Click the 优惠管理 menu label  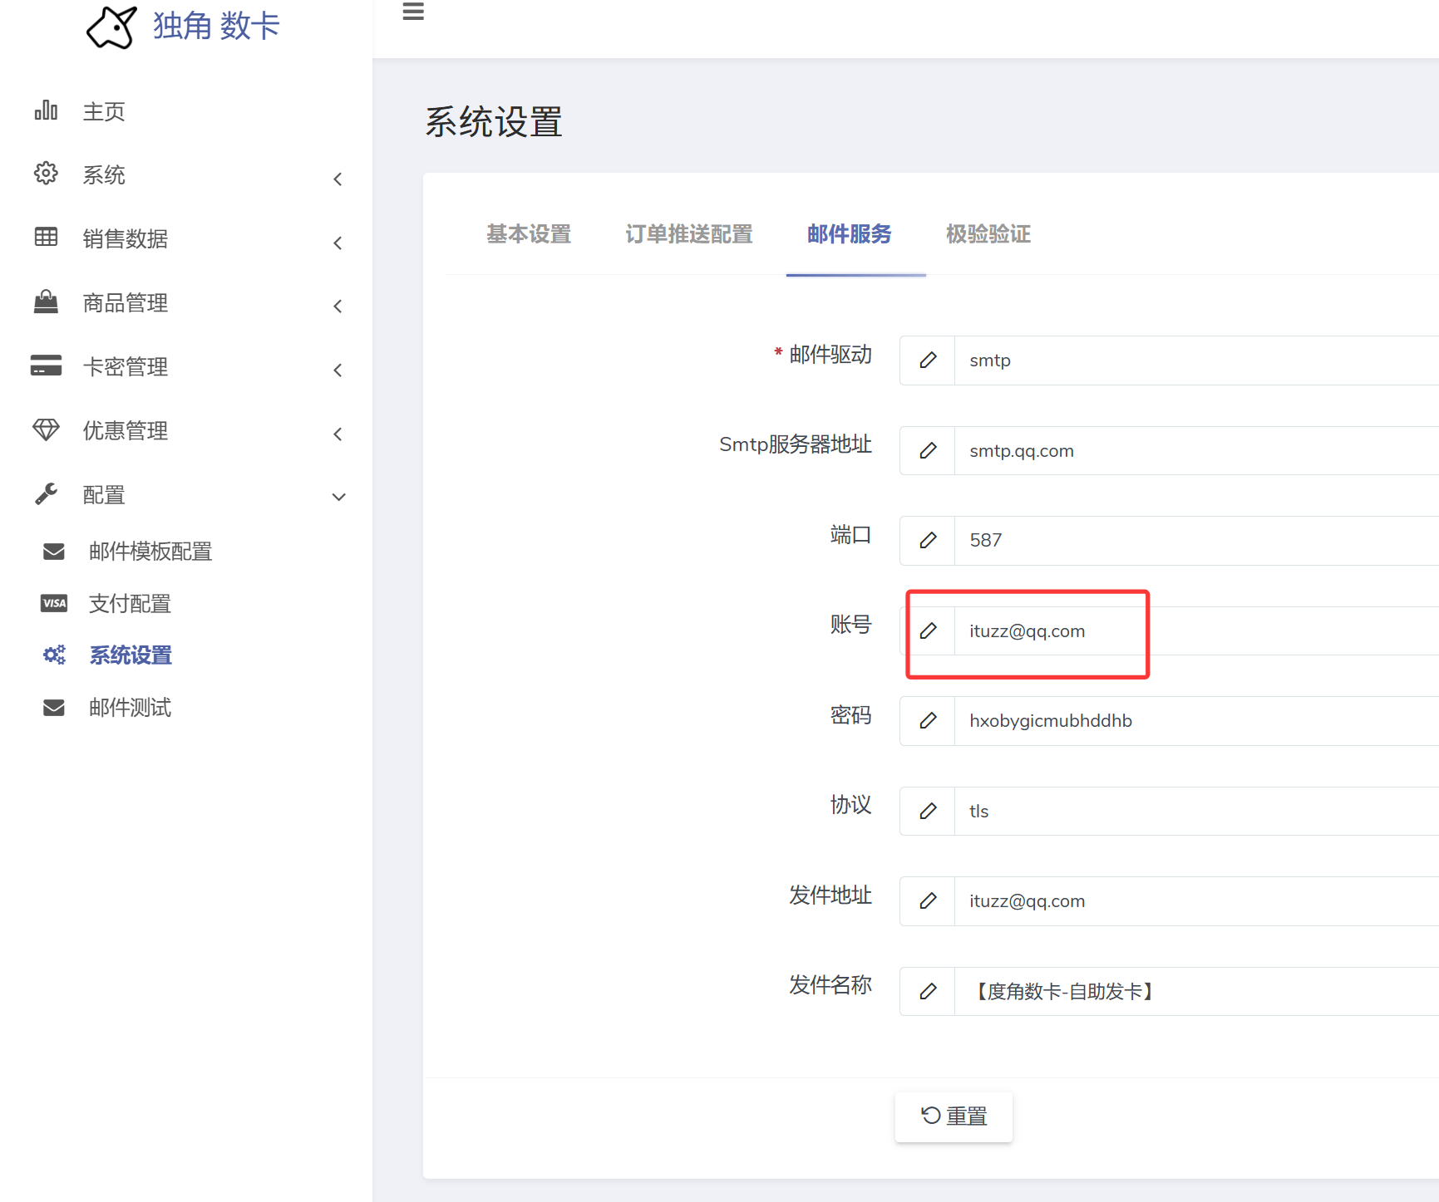[x=126, y=431]
